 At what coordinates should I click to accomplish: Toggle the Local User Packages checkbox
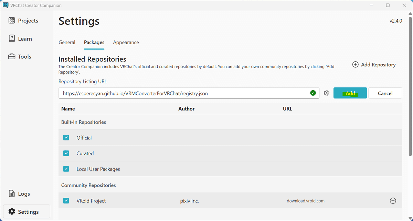(x=66, y=169)
